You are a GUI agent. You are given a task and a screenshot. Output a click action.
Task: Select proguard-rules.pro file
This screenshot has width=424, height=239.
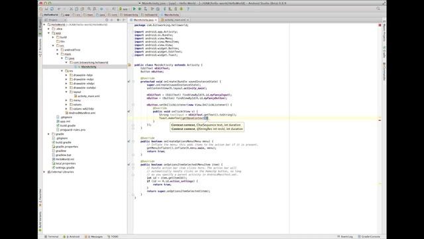coord(72,130)
